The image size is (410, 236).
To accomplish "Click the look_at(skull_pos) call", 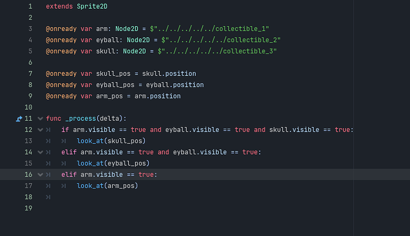I will point(111,141).
